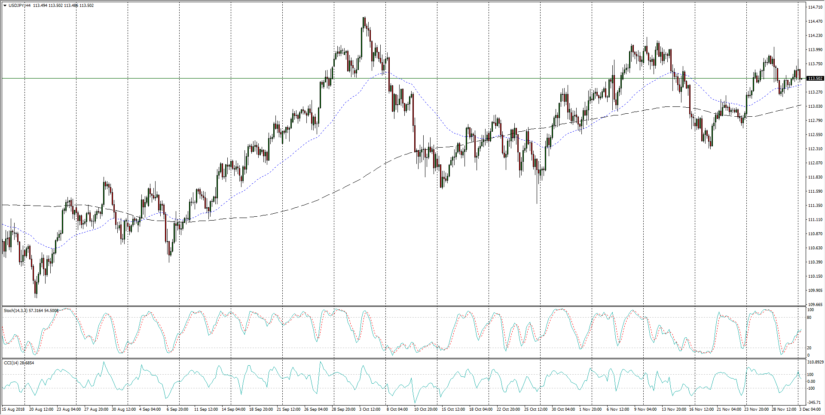Click the 21 Sep 12:00 time label
The image size is (825, 415).
(289, 409)
